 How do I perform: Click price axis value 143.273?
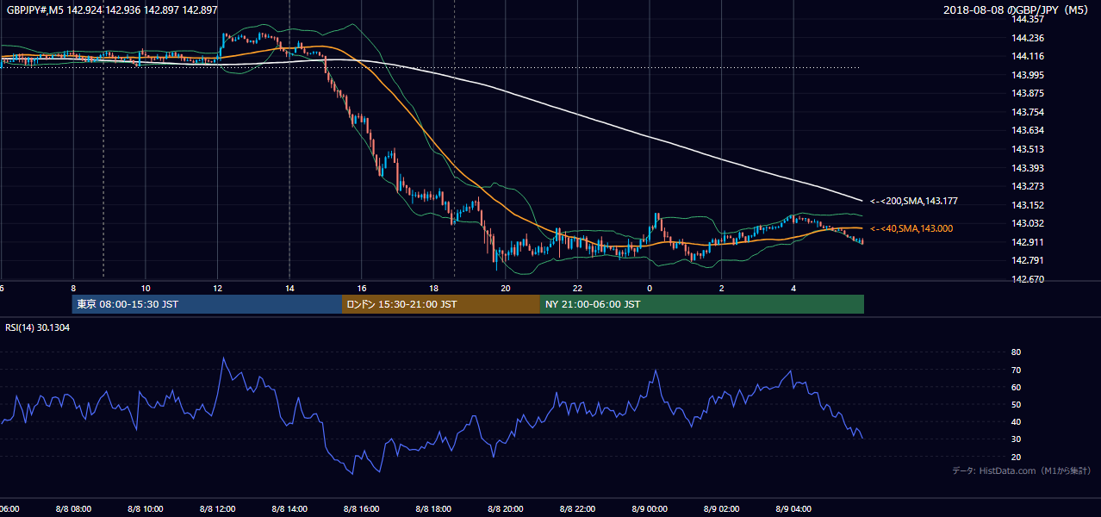pyautogui.click(x=1028, y=186)
